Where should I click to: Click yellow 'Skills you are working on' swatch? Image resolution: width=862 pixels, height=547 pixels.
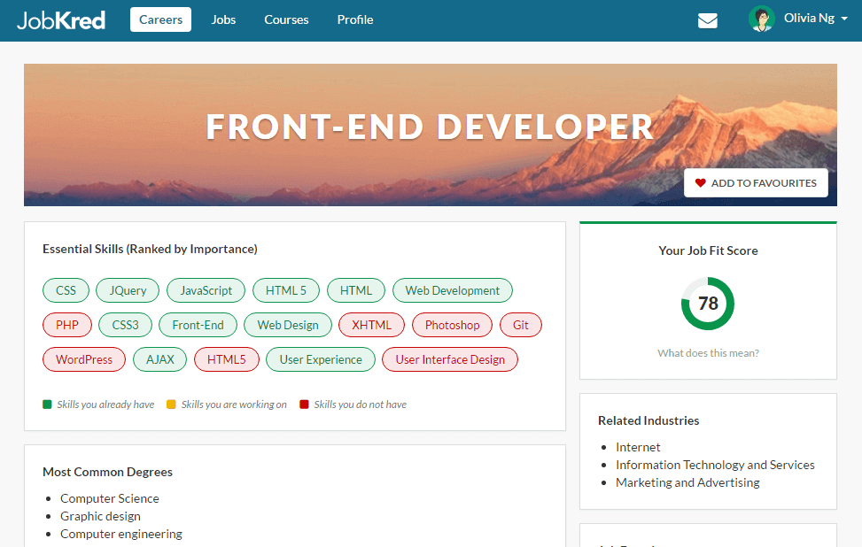pos(172,404)
